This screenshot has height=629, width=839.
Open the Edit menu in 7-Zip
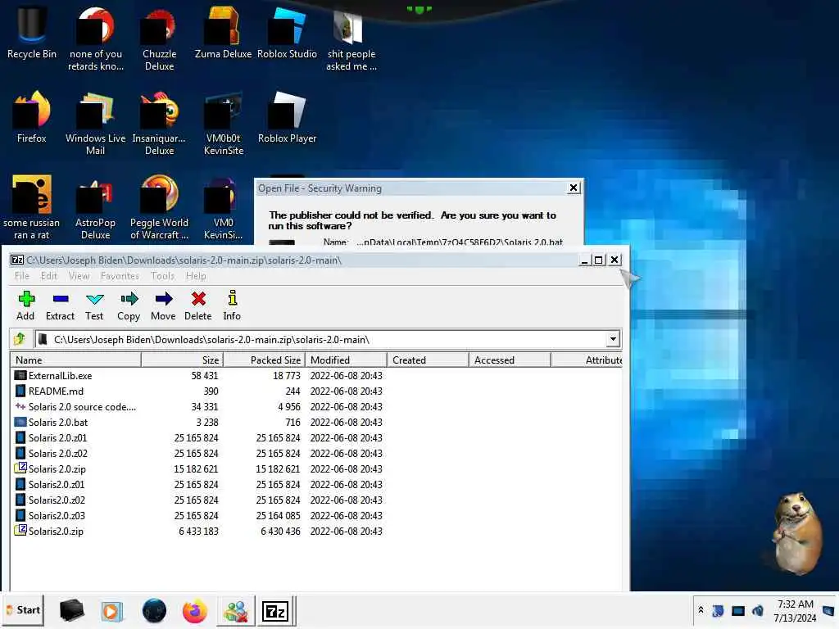click(48, 276)
